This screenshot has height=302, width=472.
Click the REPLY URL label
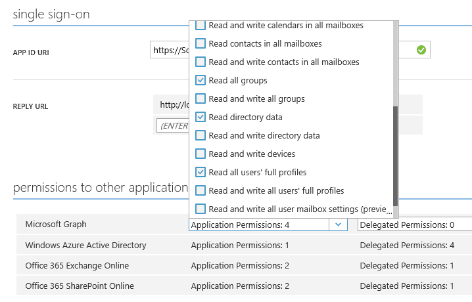(30, 106)
